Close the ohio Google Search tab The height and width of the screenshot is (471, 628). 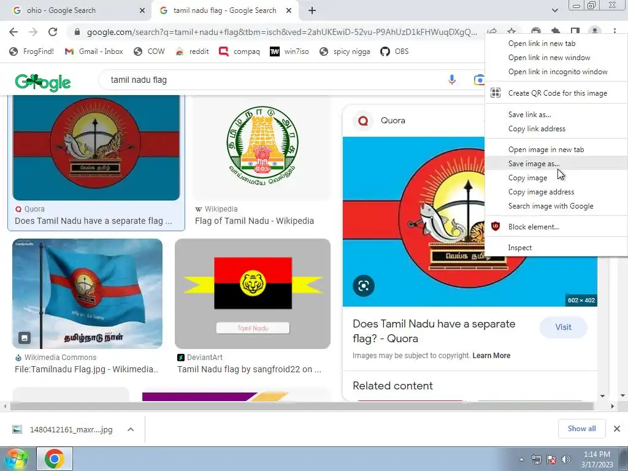tap(142, 11)
